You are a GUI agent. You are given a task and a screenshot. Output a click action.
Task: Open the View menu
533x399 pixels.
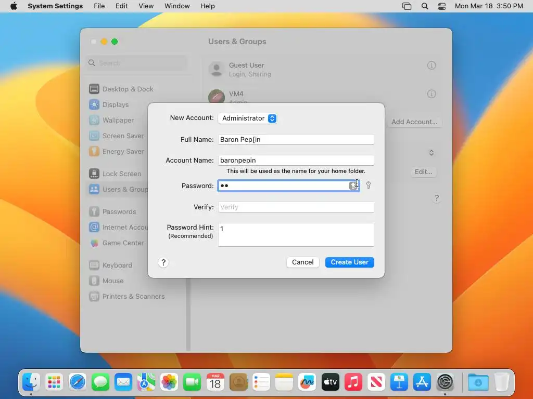click(146, 6)
